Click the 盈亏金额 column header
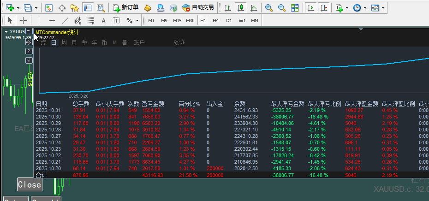The width and height of the screenshot is (429, 201). tap(153, 104)
